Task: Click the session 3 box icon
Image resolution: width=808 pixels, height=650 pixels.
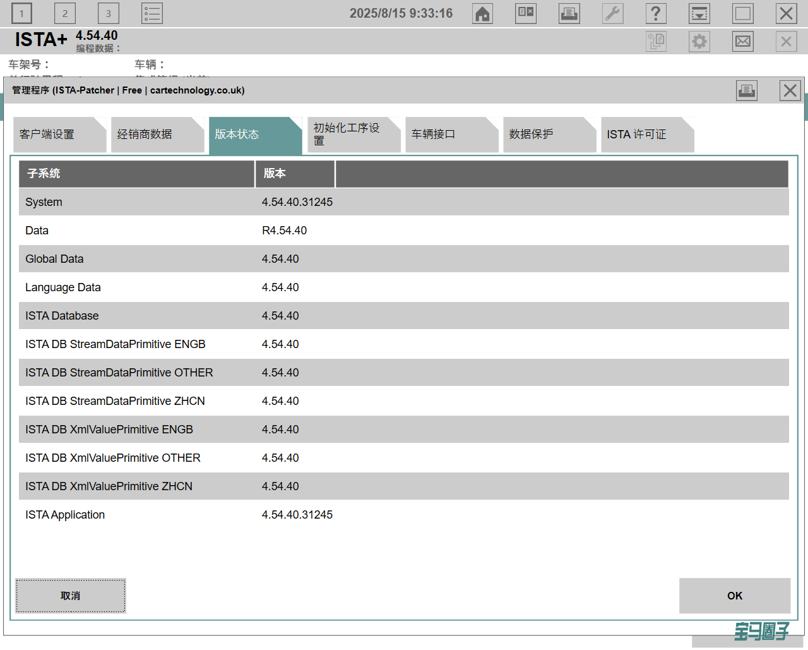Action: (109, 14)
